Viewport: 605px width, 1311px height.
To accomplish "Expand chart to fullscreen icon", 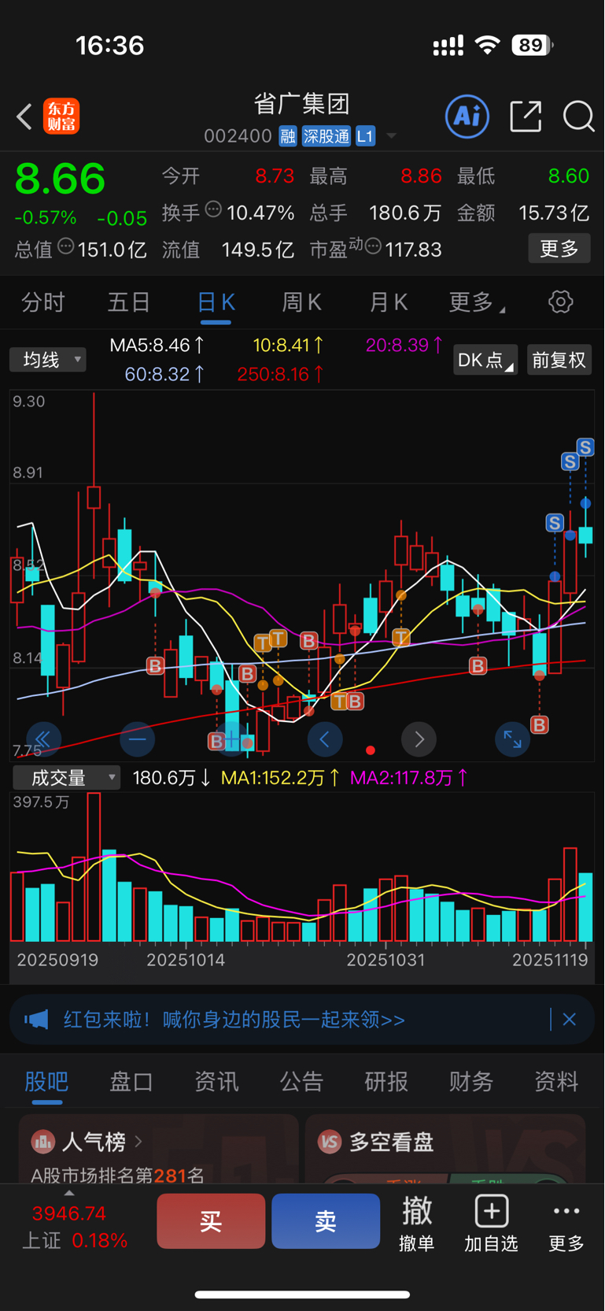I will (512, 739).
